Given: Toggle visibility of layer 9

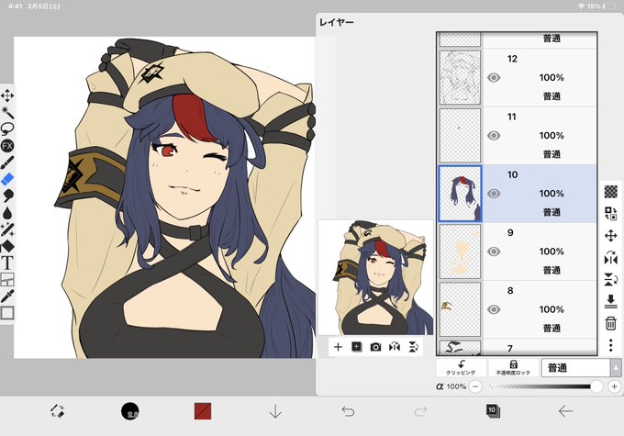Looking at the screenshot, I should (x=494, y=252).
